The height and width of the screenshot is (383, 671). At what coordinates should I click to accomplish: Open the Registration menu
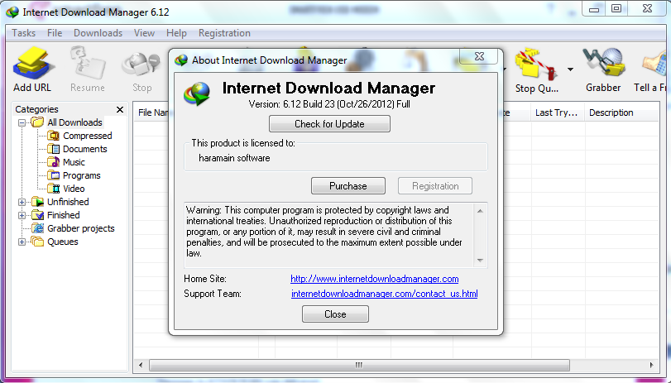[224, 33]
